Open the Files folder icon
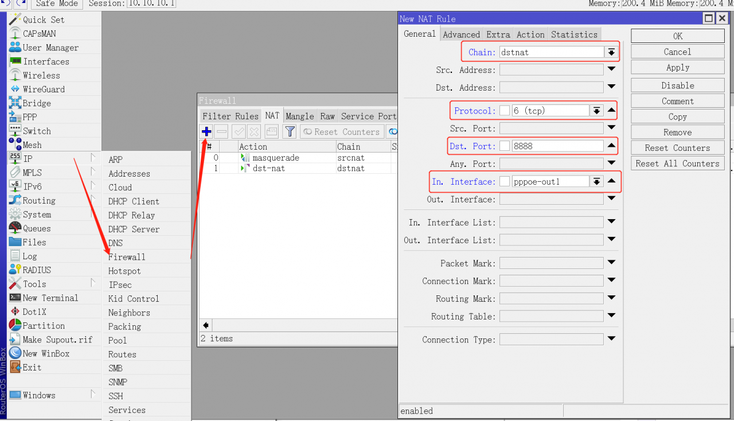Screen dimensions: 734x421 coord(15,242)
